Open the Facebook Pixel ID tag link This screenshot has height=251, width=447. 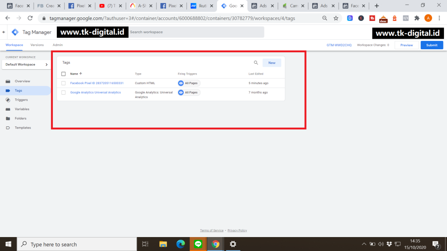96,83
